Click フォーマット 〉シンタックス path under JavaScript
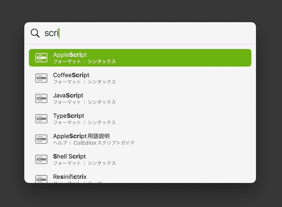The width and height of the screenshot is (282, 207). tap(84, 102)
